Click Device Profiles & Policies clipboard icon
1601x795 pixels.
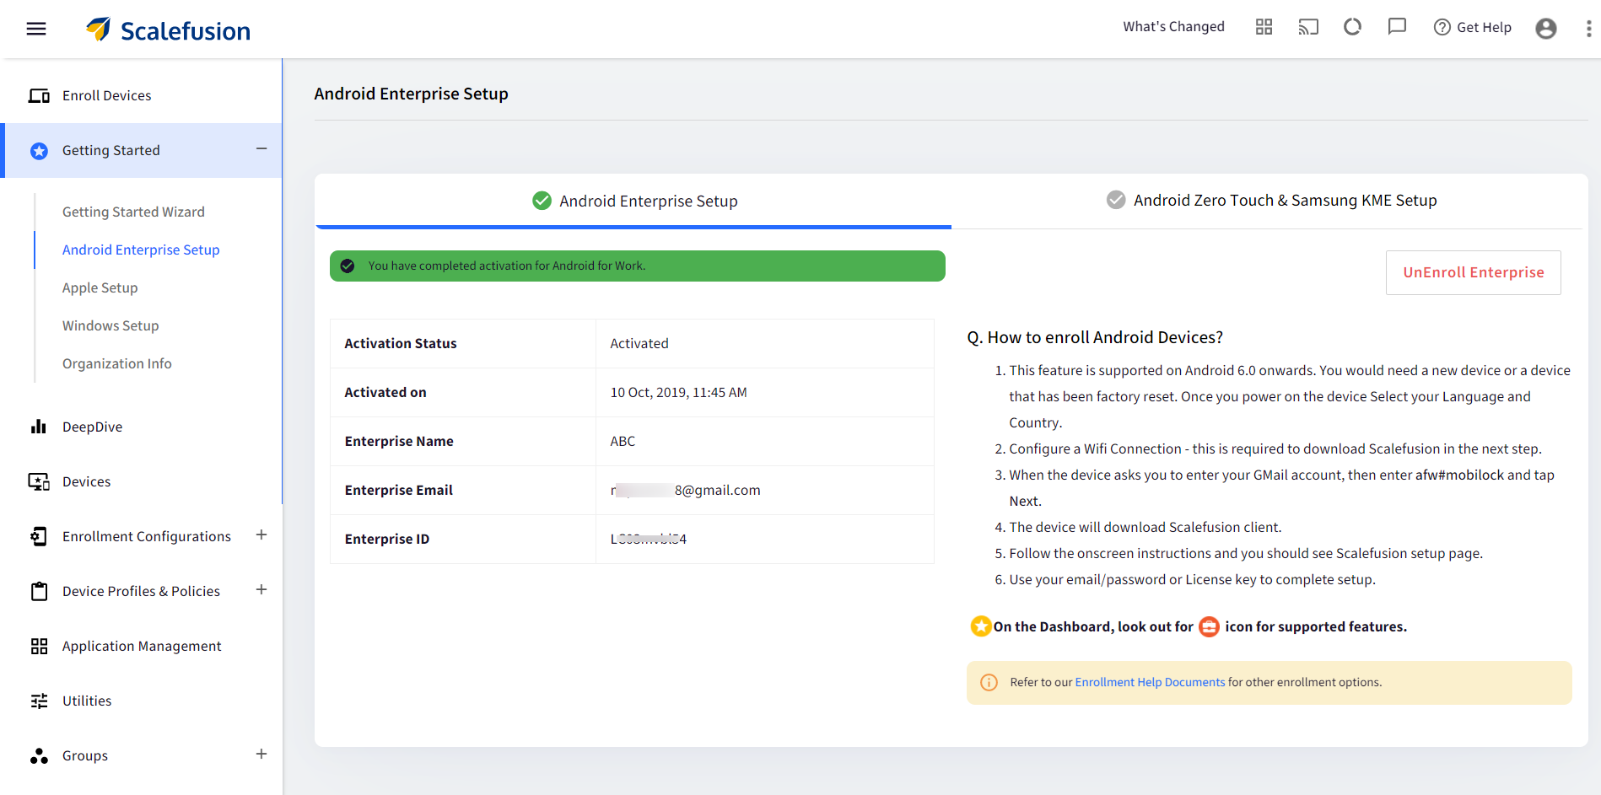click(x=39, y=591)
